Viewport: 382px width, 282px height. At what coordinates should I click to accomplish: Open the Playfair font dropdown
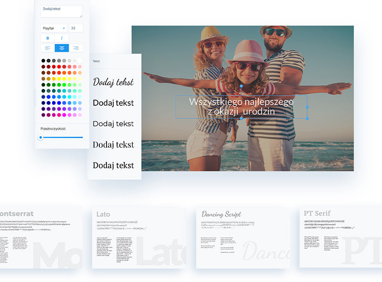pyautogui.click(x=53, y=28)
